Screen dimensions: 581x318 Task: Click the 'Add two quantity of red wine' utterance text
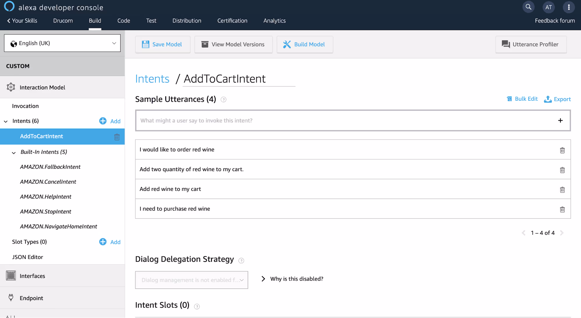[192, 169]
